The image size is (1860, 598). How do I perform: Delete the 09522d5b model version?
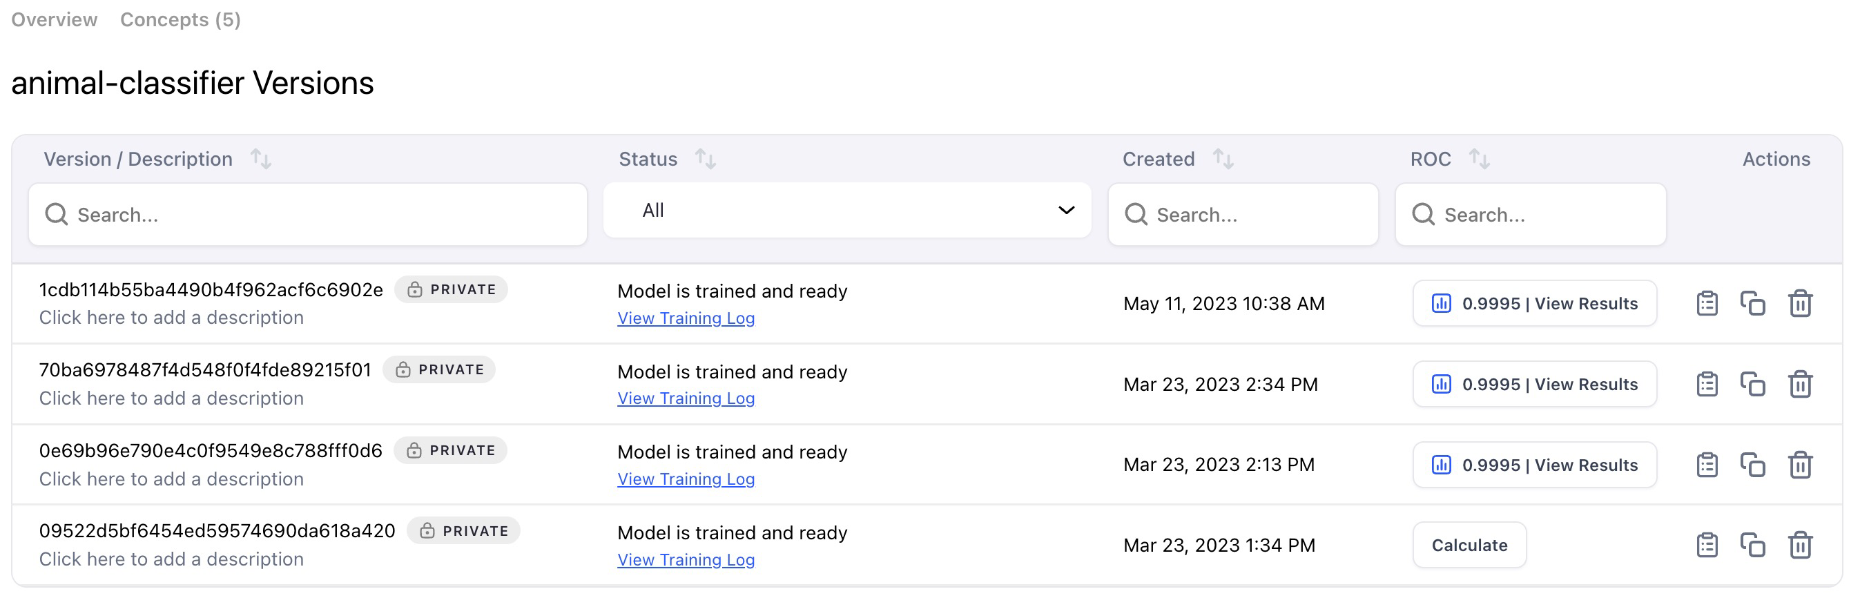(x=1800, y=546)
